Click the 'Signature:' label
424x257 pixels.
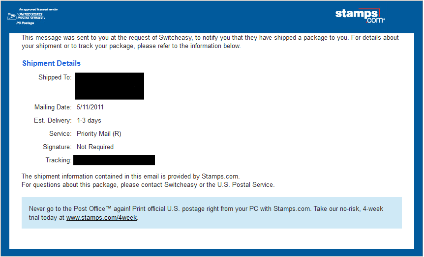tap(57, 147)
